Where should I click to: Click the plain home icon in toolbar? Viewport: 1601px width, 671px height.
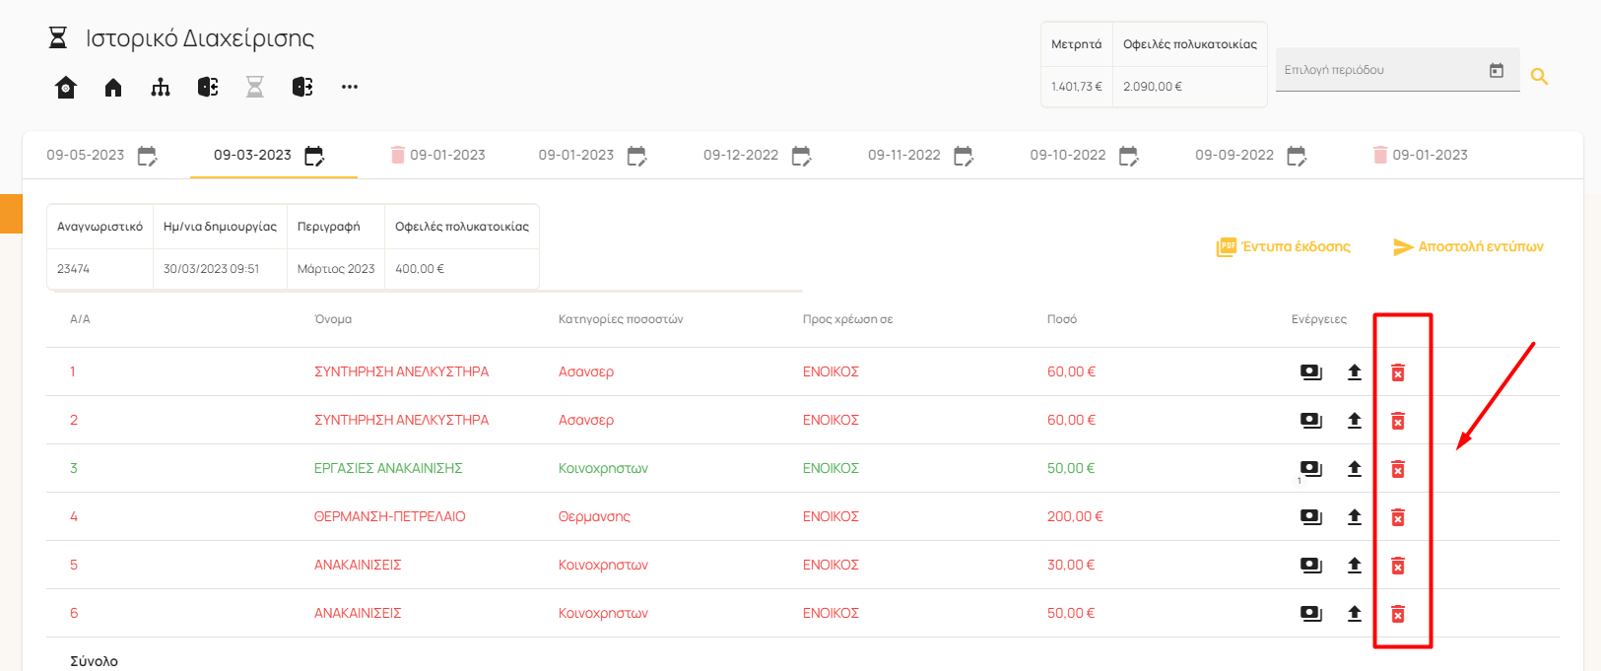click(113, 88)
